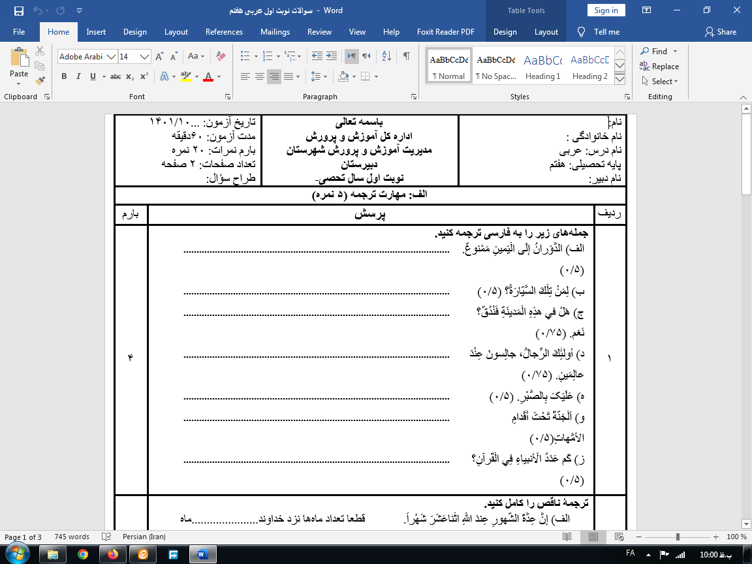Clear all formatting with eraser icon
752x564 pixels.
(221, 57)
